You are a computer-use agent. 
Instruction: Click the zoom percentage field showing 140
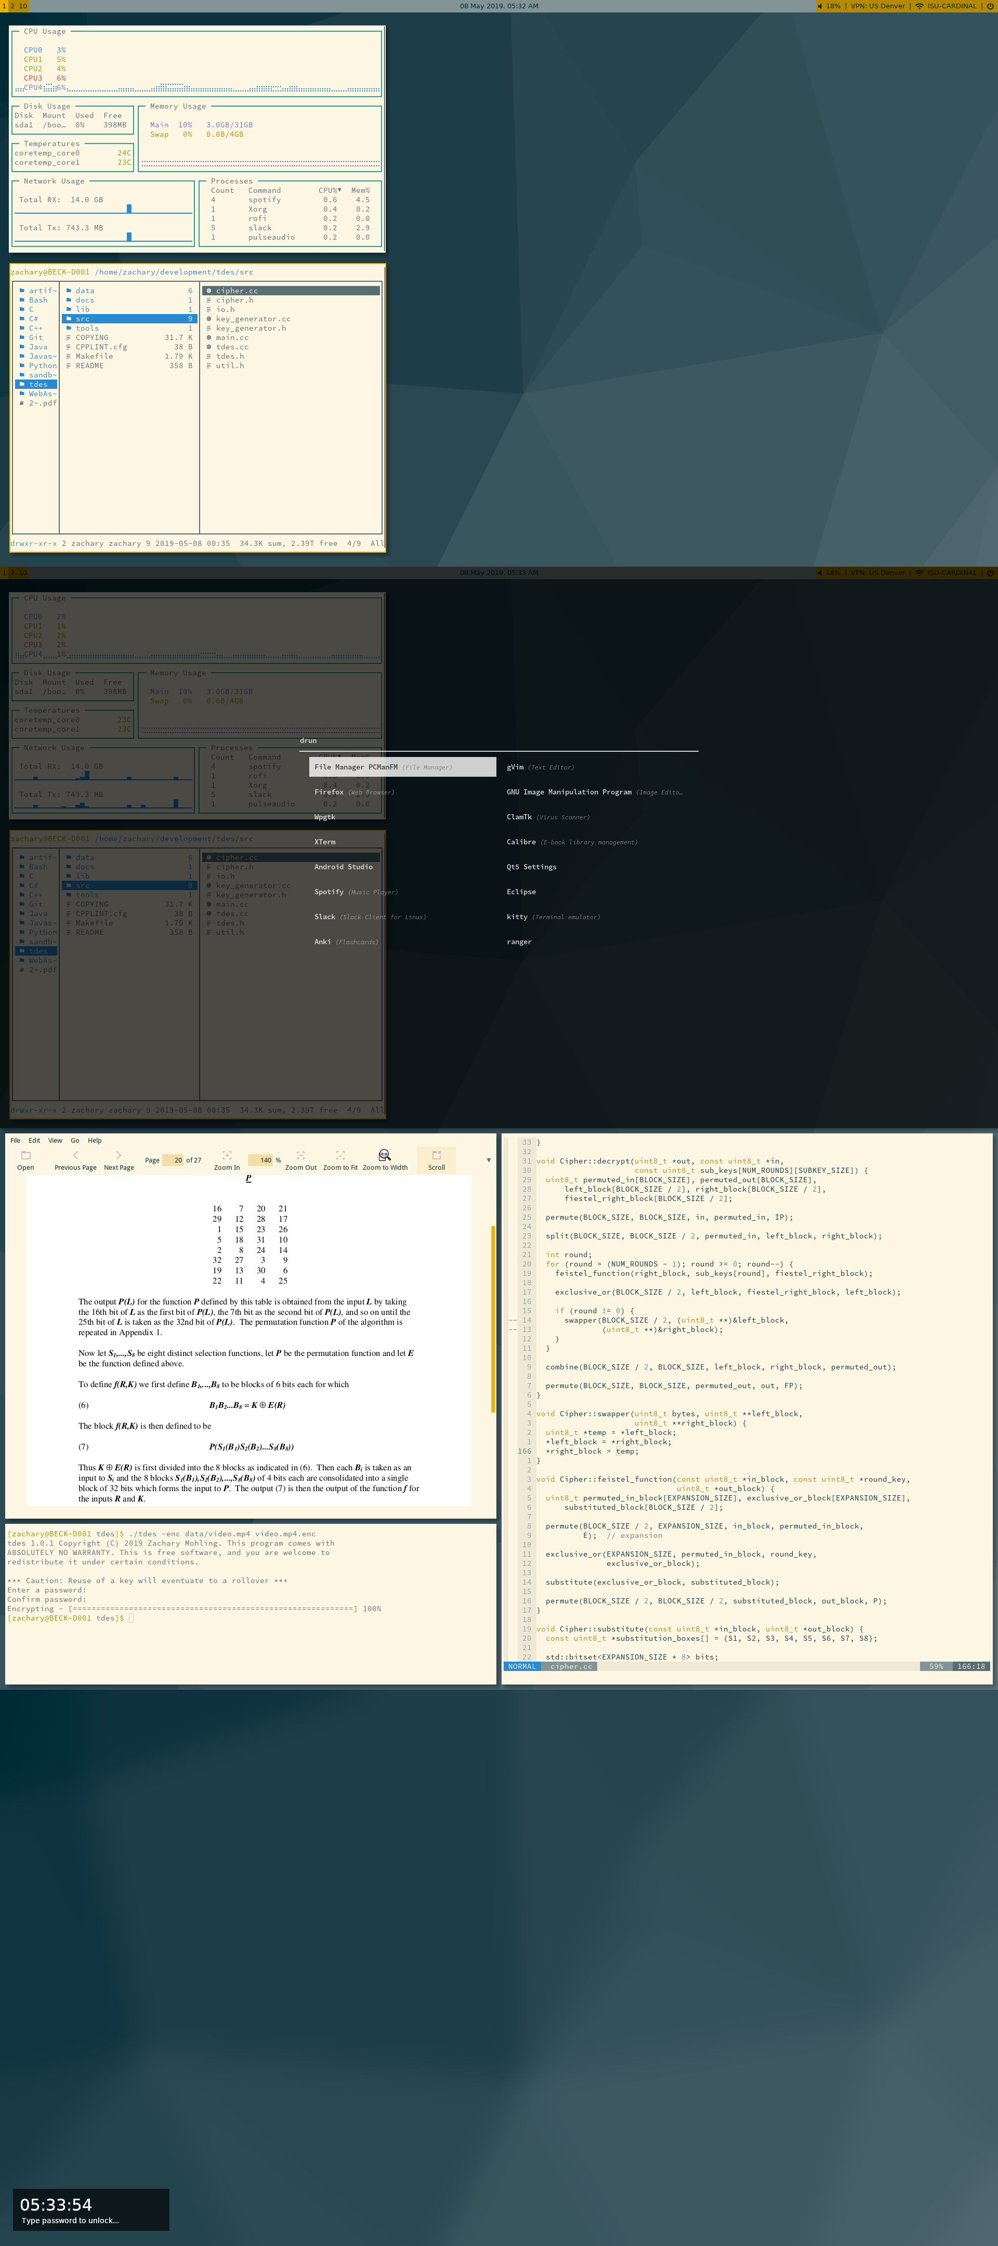(x=260, y=1160)
